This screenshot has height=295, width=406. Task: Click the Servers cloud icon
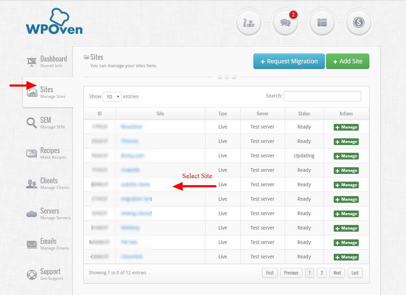[x=32, y=214]
